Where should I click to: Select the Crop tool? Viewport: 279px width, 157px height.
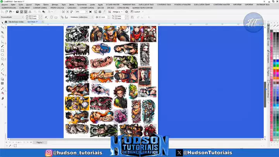tap(2, 32)
